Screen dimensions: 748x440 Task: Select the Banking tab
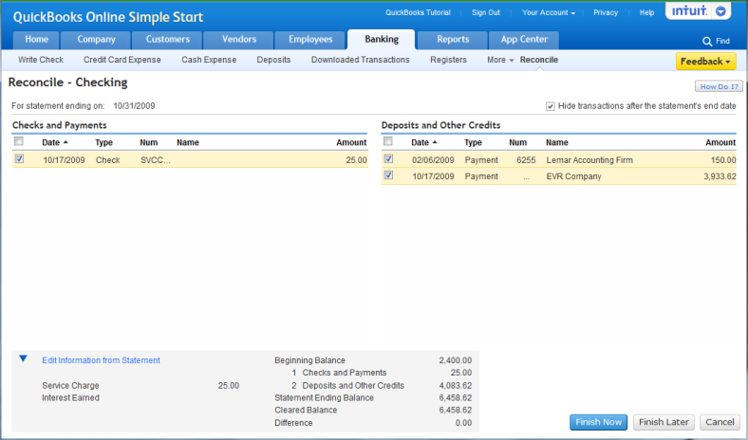[x=382, y=40]
